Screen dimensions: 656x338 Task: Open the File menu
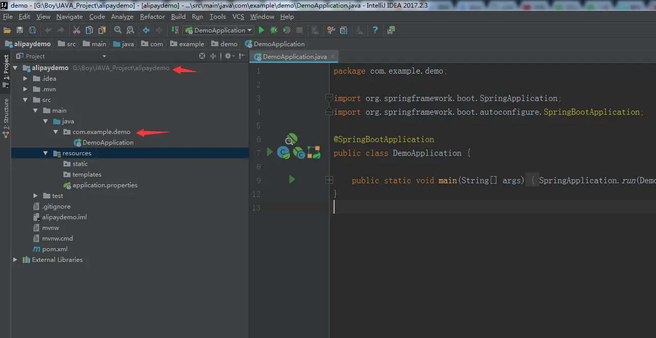pos(8,17)
